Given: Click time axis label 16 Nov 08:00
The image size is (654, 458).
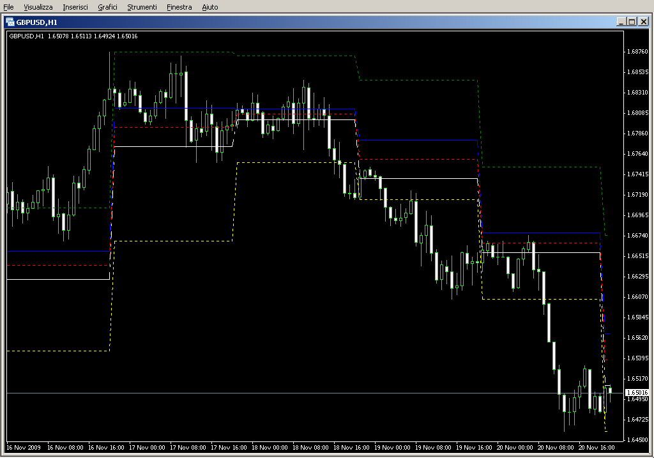Looking at the screenshot, I should (x=65, y=448).
